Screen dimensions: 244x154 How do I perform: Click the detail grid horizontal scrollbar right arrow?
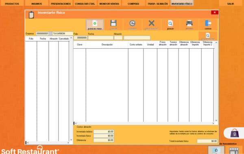213,123
